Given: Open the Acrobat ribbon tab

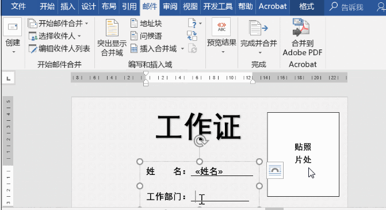Looking at the screenshot, I should coord(273,6).
